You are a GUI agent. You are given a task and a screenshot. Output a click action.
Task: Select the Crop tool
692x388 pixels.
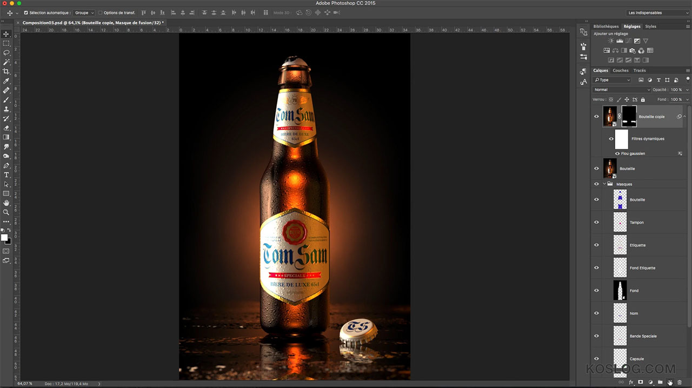(x=6, y=71)
